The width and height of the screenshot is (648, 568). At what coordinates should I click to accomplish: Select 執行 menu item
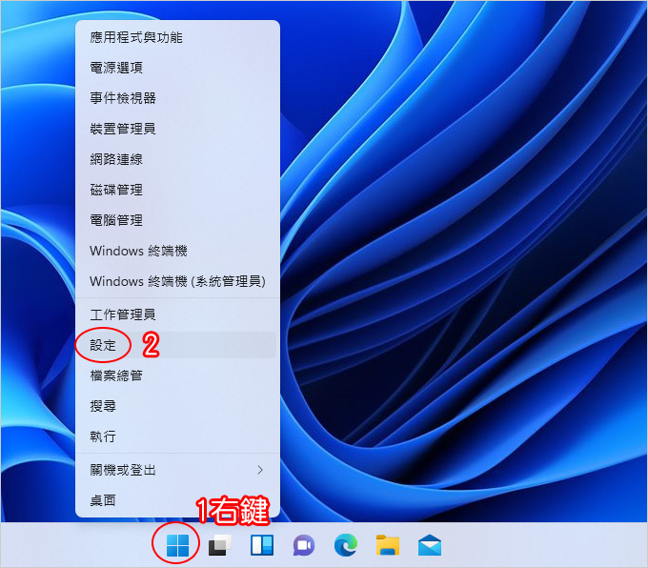pyautogui.click(x=177, y=436)
